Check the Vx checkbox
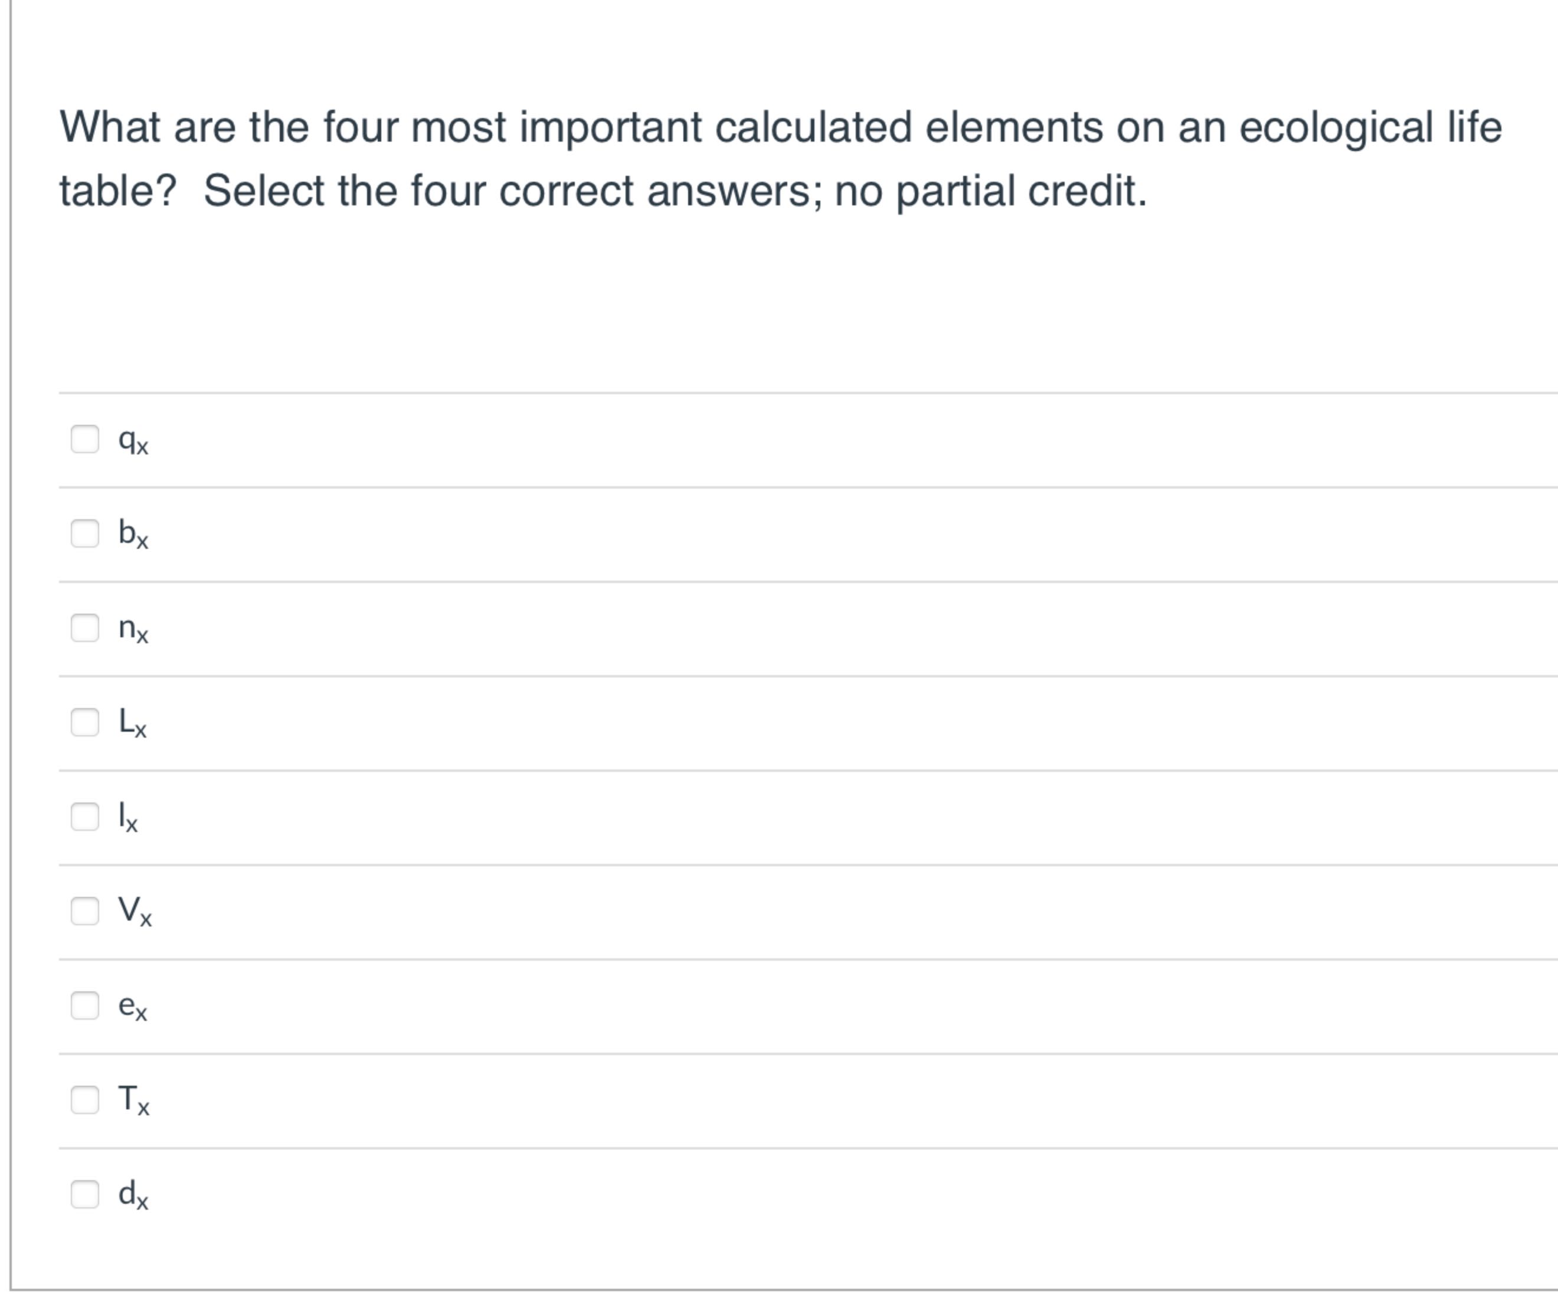 coord(86,912)
